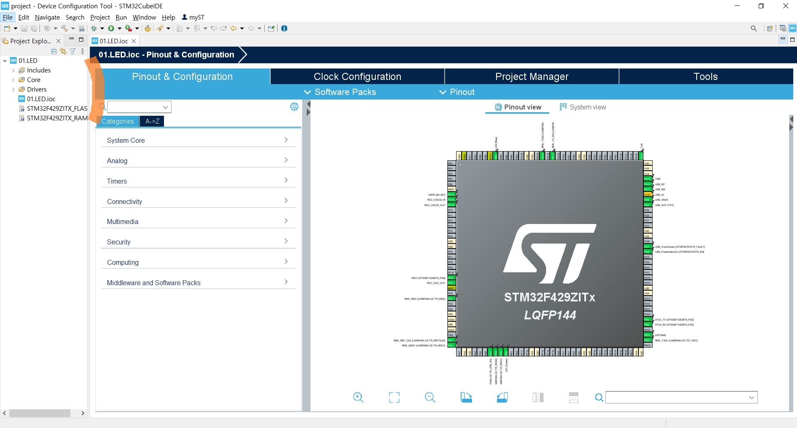Select STM32F429ZITX_FLASH linker file

(x=57, y=109)
